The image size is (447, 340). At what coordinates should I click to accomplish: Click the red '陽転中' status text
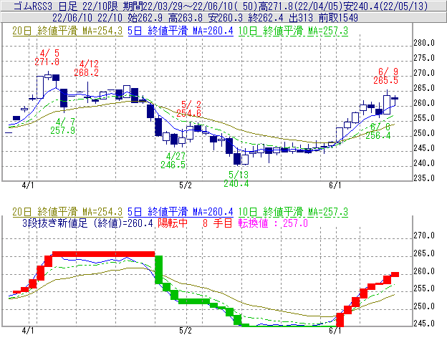tap(173, 223)
